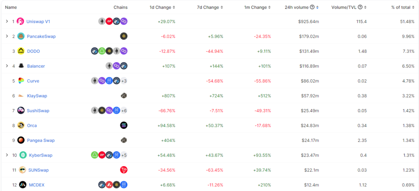Open the MCDEX protocol link
Viewport: 419px width, 191px height.
pyautogui.click(x=36, y=185)
